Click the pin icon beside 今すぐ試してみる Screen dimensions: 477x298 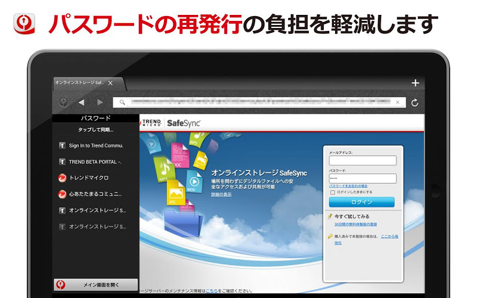pos(330,216)
